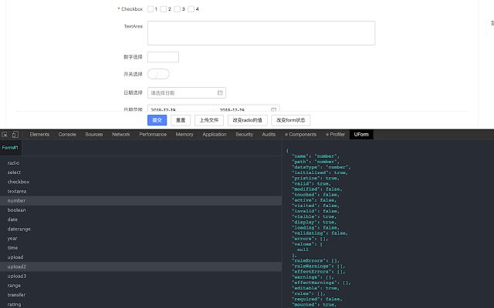Viewport: 494px width, 308px height.
Task: Focus the TextArea input box
Action: pyautogui.click(x=261, y=33)
